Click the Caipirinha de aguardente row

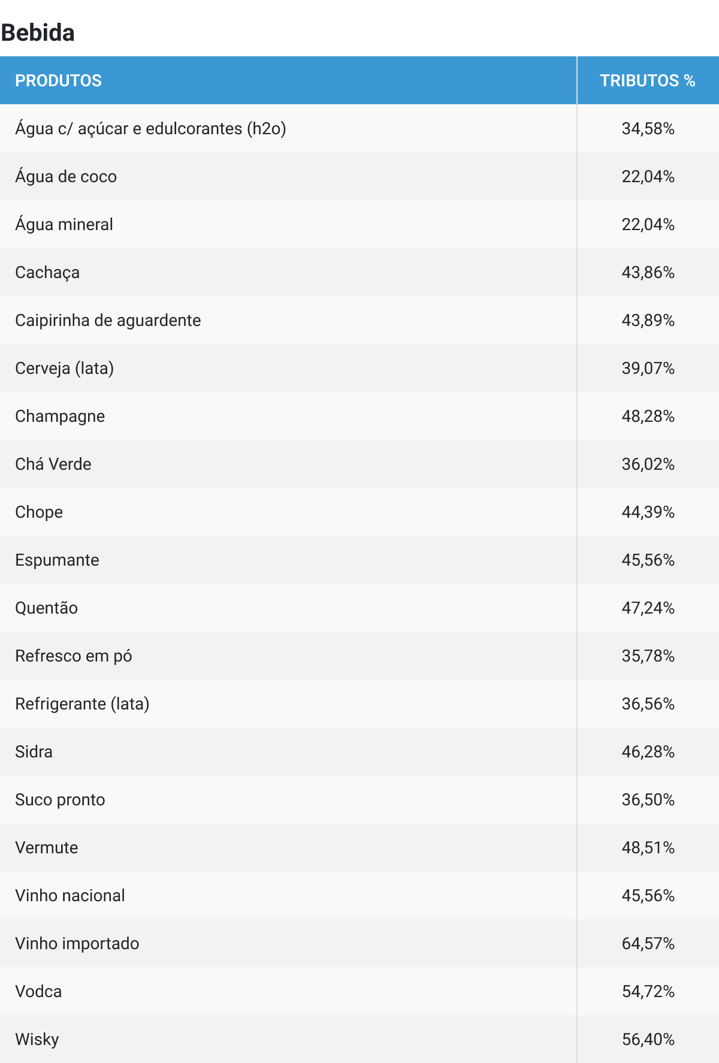(108, 321)
